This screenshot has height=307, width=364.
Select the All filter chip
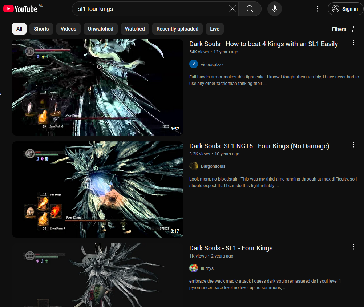click(x=19, y=29)
